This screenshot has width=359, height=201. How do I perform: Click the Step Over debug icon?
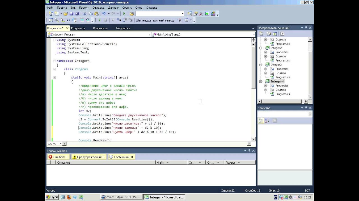[125, 20]
